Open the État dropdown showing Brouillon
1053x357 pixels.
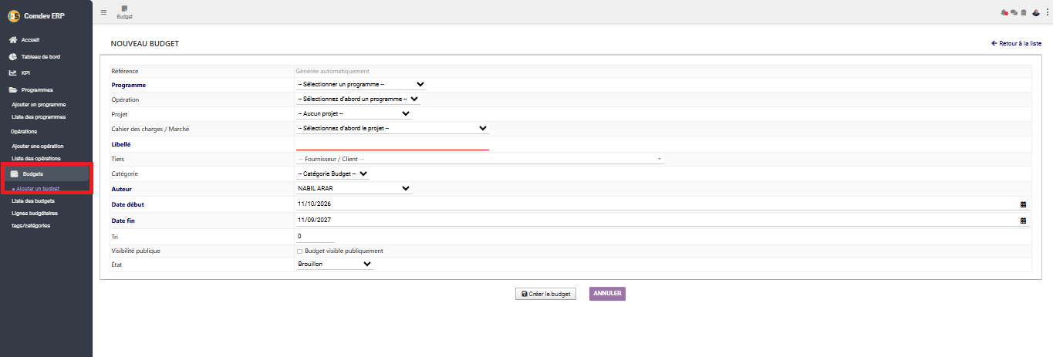coord(335,264)
